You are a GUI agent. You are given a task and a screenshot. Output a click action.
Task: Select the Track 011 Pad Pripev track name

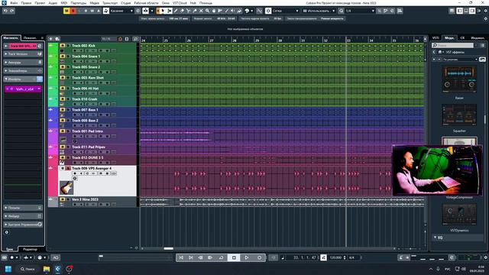click(89, 147)
